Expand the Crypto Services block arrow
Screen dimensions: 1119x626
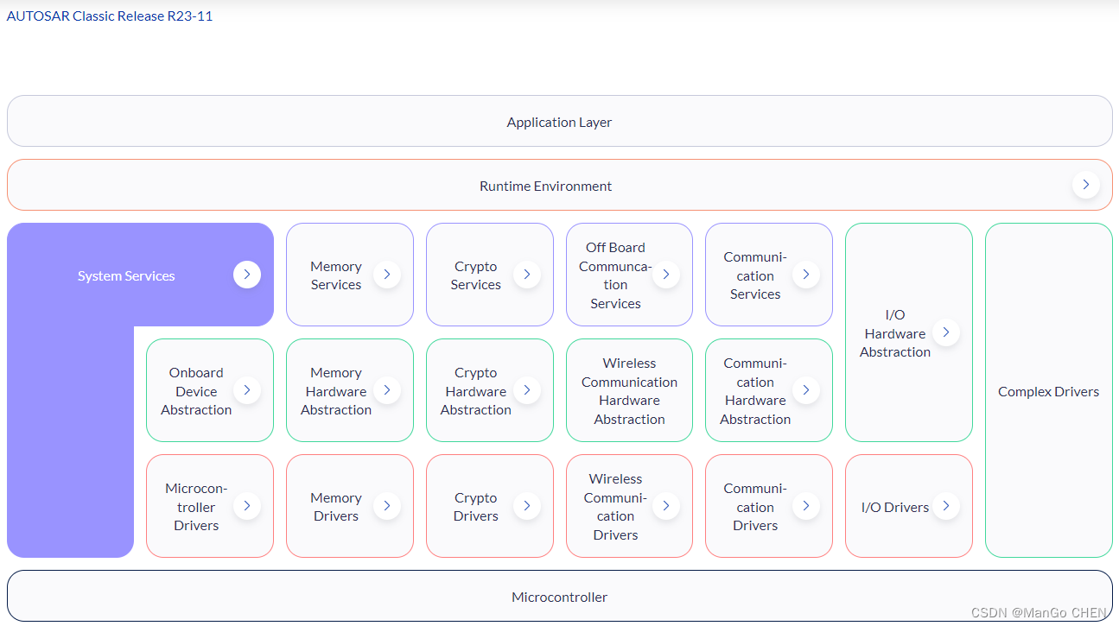(x=527, y=275)
